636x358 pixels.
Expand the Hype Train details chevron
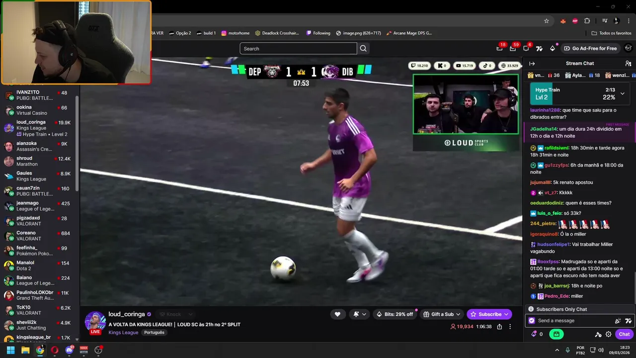[x=622, y=93]
